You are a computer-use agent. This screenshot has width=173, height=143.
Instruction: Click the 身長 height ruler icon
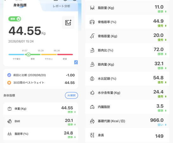coord(92,135)
